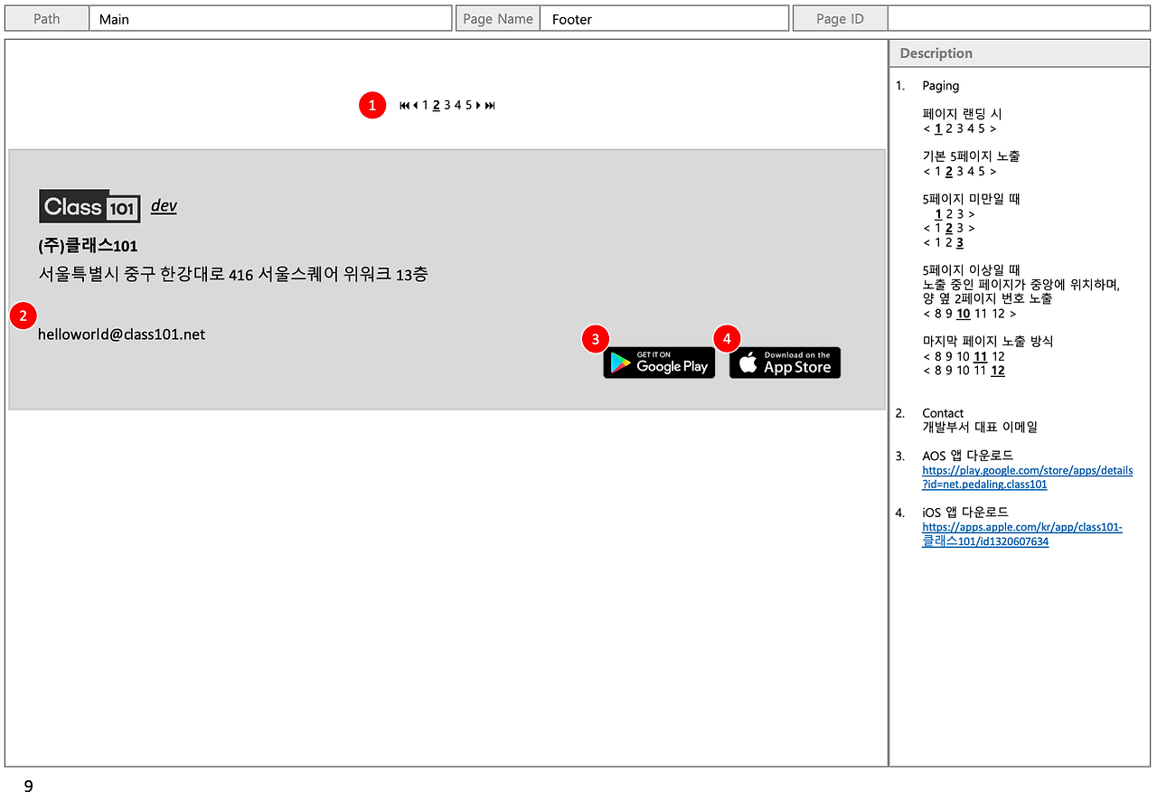This screenshot has height=801, width=1157.
Task: Select page number 5 in pagination
Action: (x=467, y=105)
